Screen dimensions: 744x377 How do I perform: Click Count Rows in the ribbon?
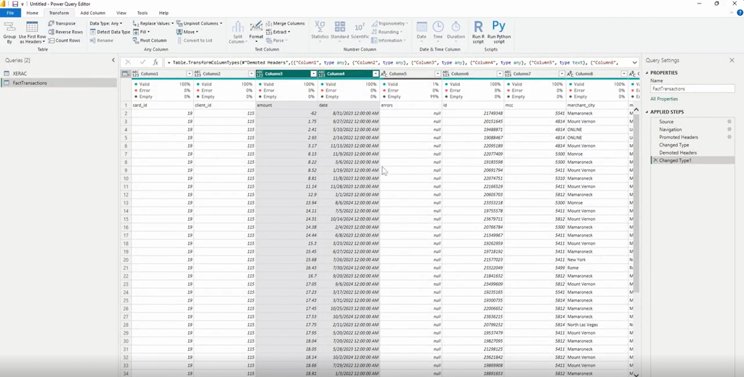64,40
